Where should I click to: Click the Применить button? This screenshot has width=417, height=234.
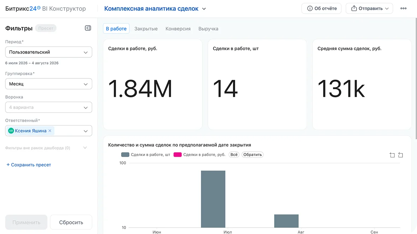coord(26,222)
